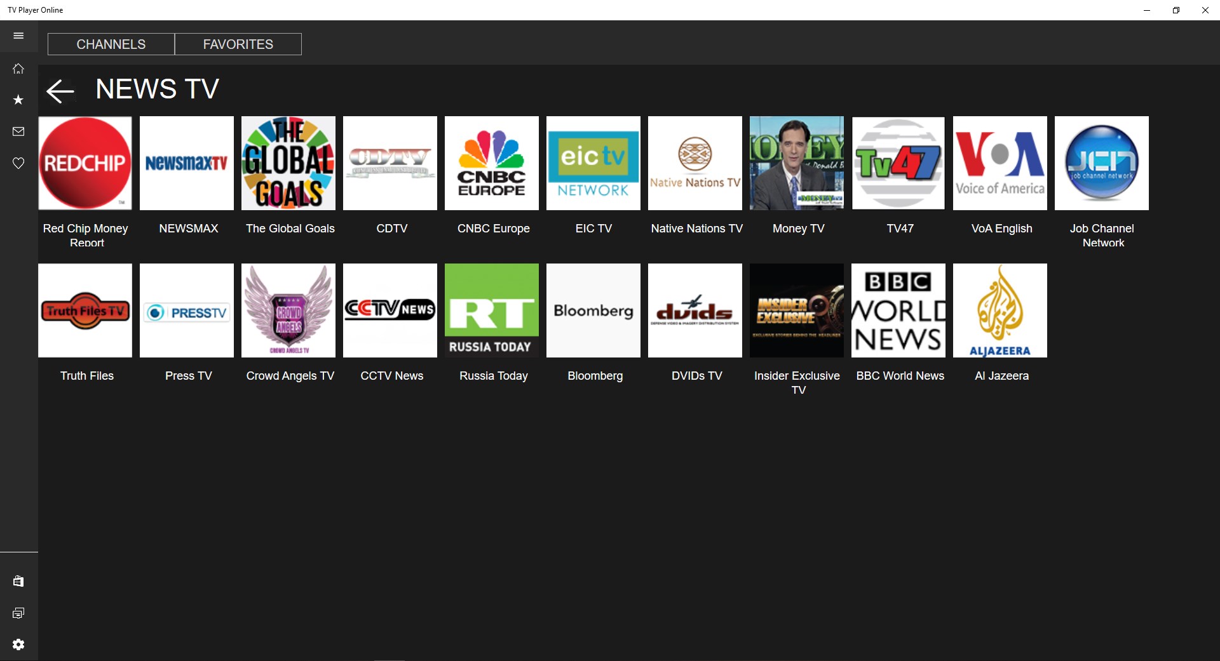Open the BBC World News logo
1220x661 pixels.
click(x=898, y=310)
